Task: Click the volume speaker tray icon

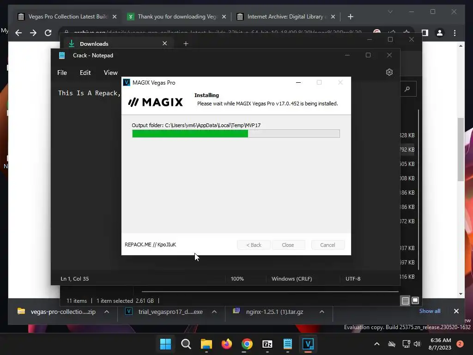Action: click(x=417, y=344)
